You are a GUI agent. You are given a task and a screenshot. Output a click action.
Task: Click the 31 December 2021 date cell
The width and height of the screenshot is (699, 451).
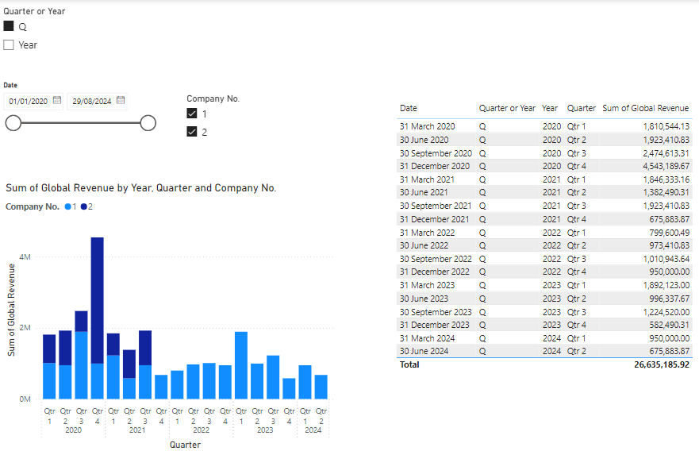tap(434, 219)
